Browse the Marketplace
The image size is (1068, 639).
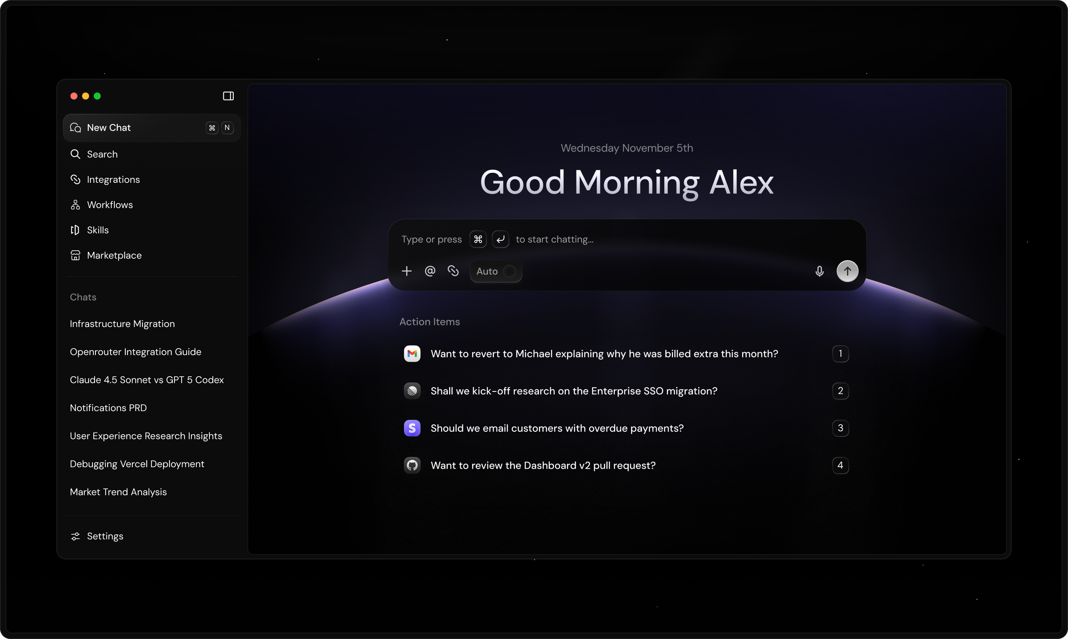(114, 255)
